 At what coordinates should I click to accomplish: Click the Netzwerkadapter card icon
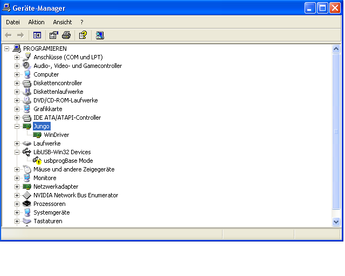pyautogui.click(x=27, y=187)
